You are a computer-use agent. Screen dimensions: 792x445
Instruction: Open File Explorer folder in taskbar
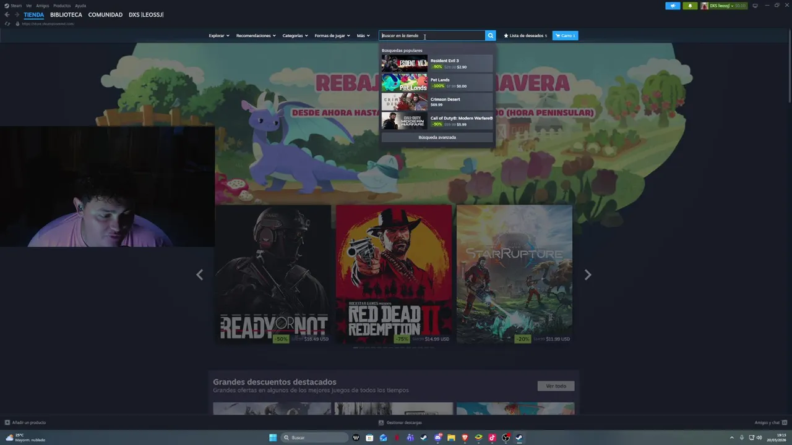tap(452, 438)
